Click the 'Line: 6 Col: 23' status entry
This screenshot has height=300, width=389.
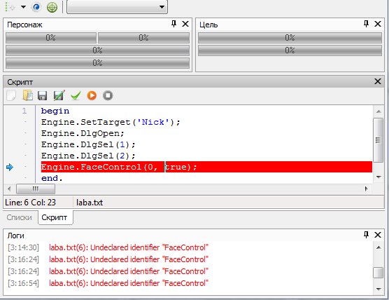(30, 203)
